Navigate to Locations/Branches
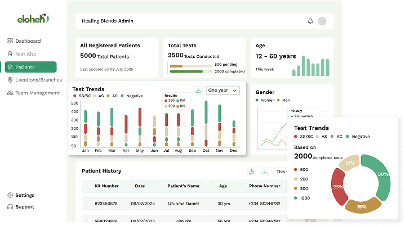 tap(34, 80)
